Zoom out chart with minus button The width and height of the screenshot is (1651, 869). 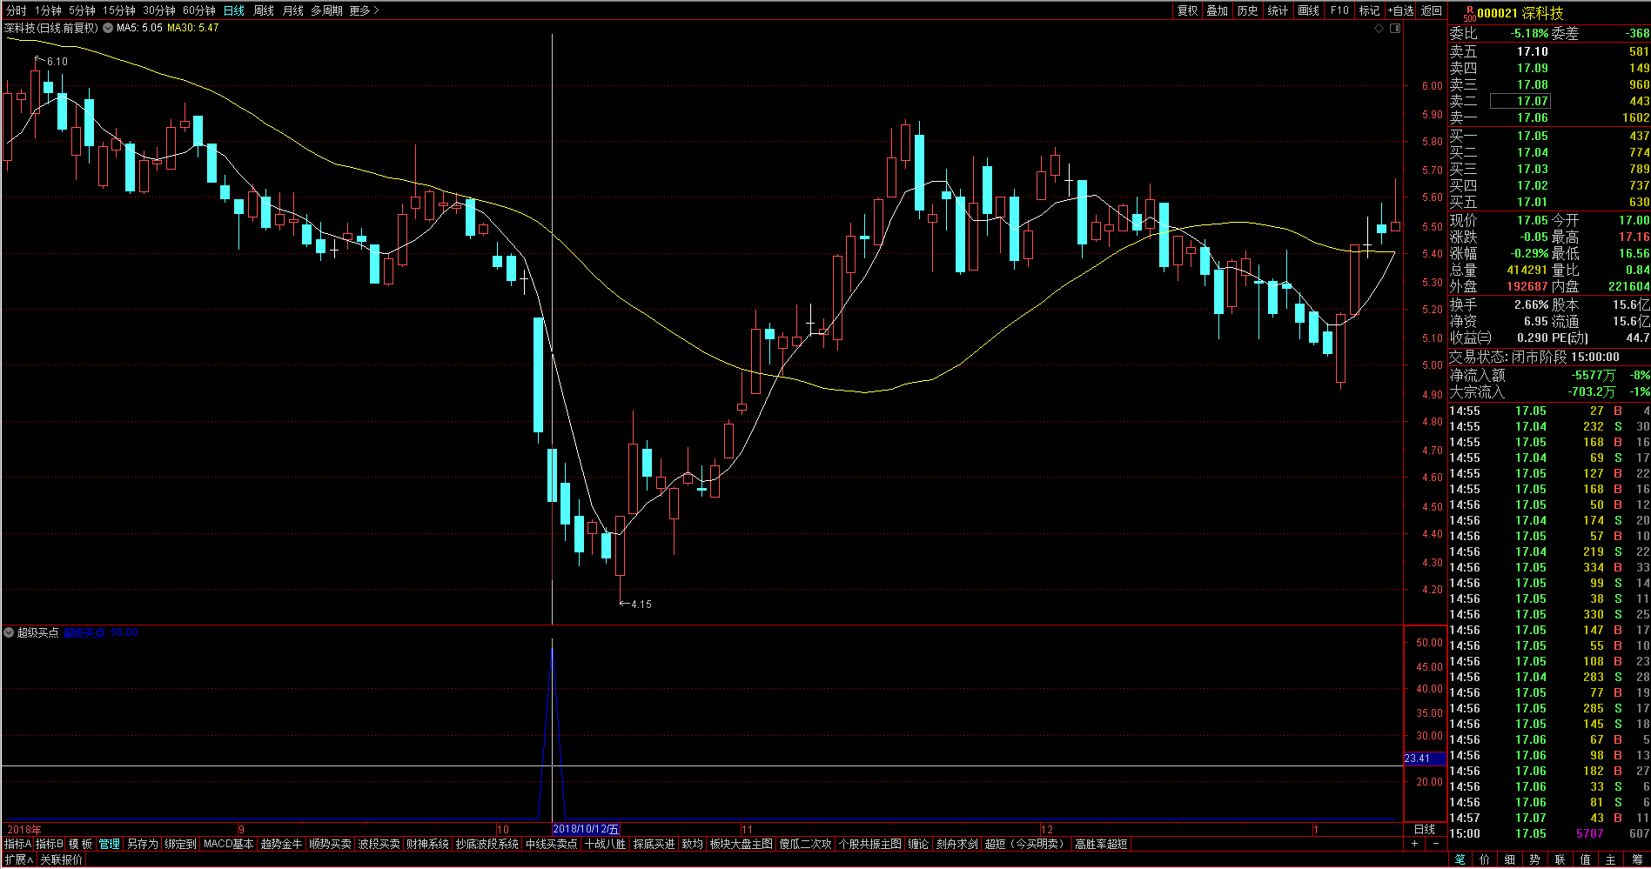coord(1435,844)
